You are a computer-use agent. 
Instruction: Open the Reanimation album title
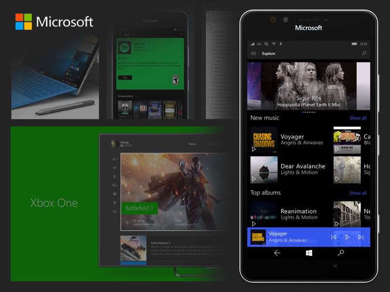(298, 211)
